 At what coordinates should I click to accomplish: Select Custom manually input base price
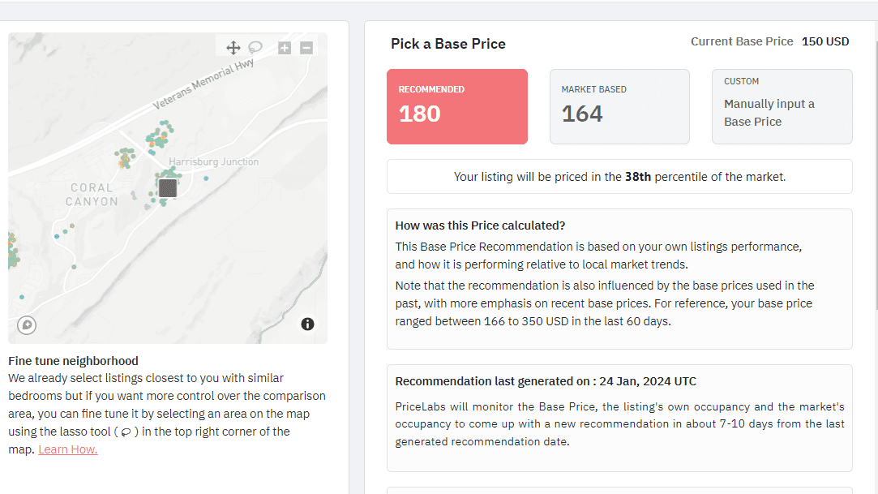[782, 106]
